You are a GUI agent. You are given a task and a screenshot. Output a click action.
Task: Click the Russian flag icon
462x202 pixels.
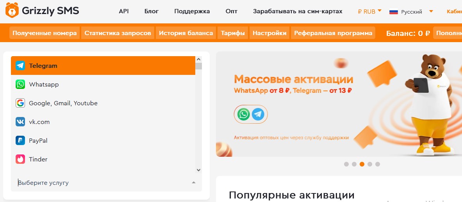[394, 12]
